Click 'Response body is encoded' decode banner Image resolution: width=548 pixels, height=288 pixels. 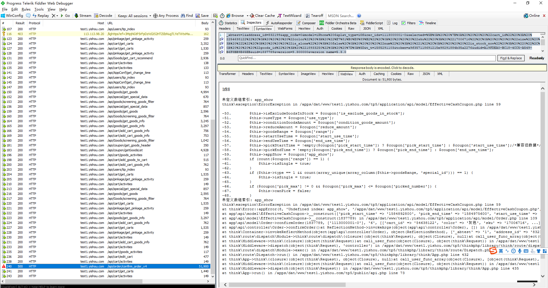coord(382,68)
